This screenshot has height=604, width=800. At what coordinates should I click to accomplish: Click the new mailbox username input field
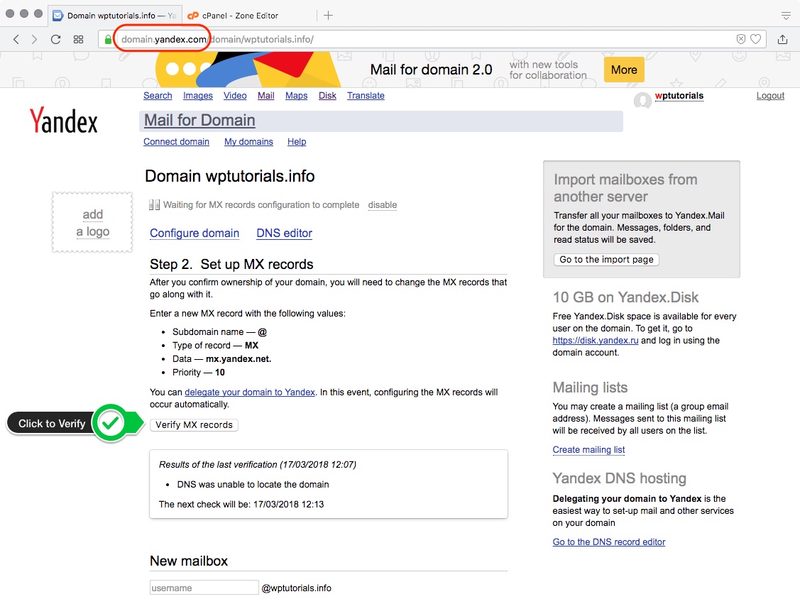click(204, 588)
